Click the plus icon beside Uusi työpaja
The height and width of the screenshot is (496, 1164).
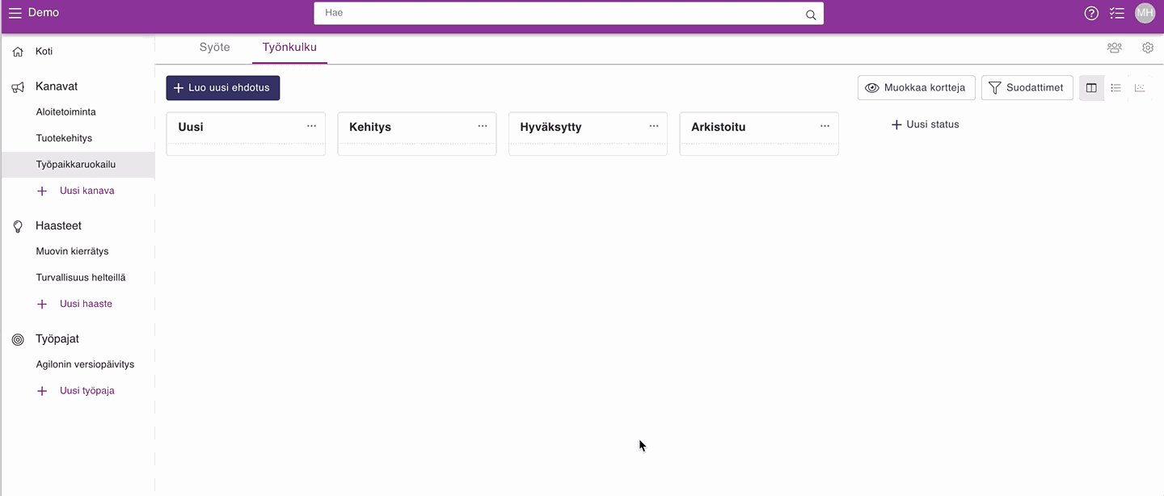click(x=42, y=391)
